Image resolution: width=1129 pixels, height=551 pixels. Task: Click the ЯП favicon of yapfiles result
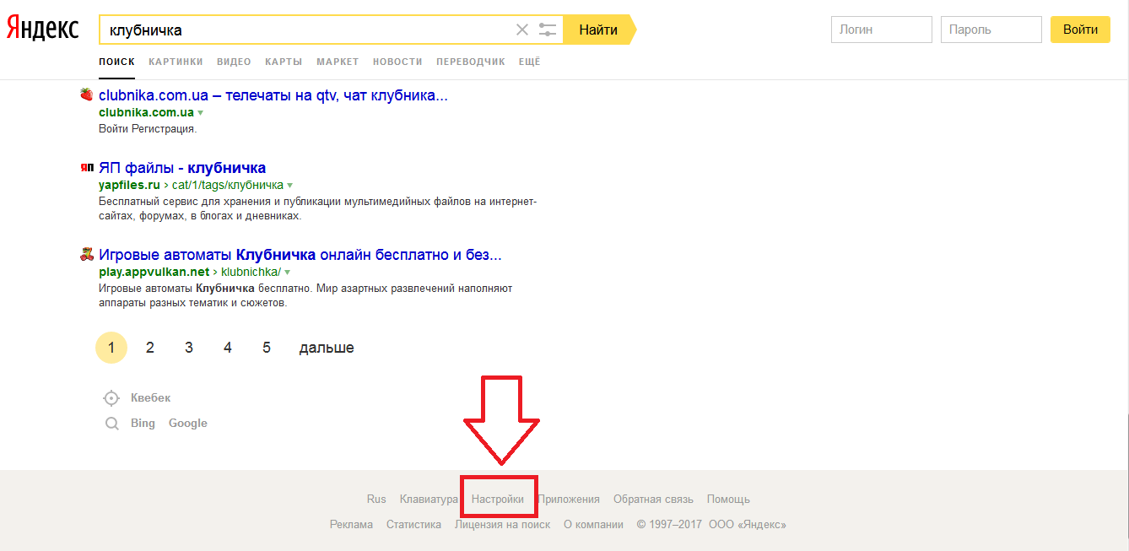[x=86, y=168]
